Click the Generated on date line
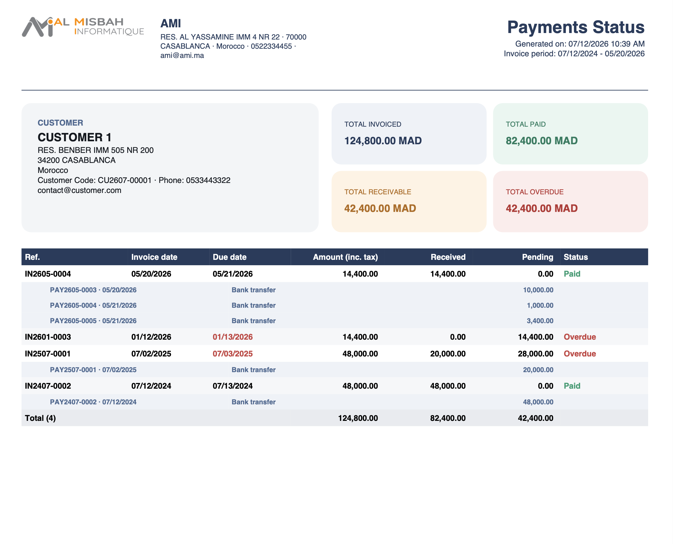The image size is (673, 544). (580, 44)
